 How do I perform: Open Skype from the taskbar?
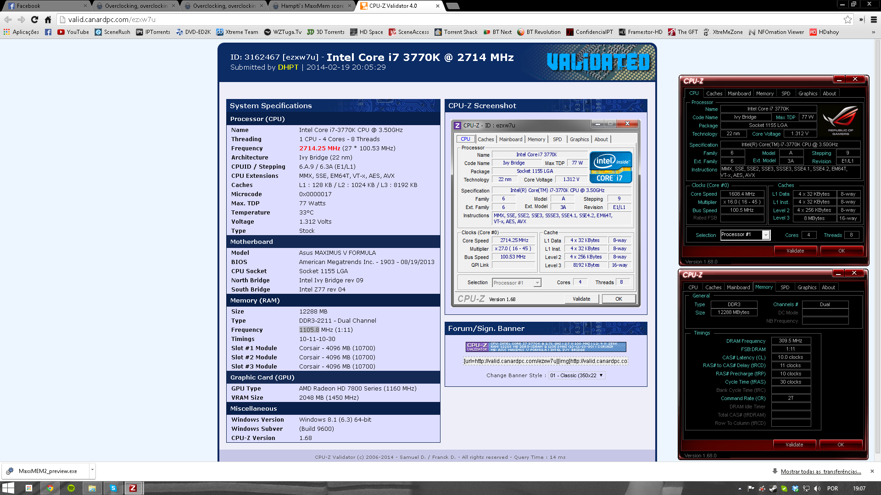click(113, 488)
